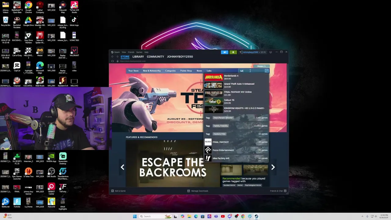Select the Medal desktop shortcut
The height and width of the screenshot is (220, 391).
[x=40, y=52]
